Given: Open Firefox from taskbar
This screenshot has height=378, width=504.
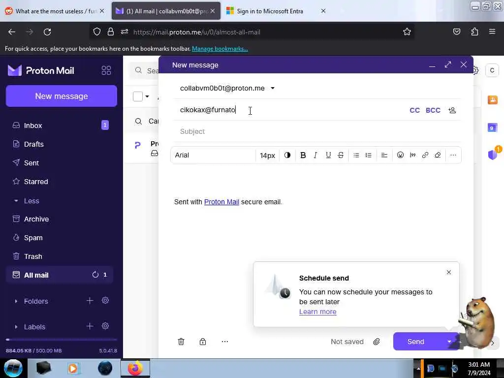Looking at the screenshot, I should [135, 368].
